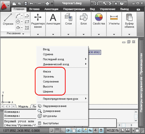This screenshot has height=134, width=145.
Task: Select the Модель layout tab
Action: pos(23,106)
